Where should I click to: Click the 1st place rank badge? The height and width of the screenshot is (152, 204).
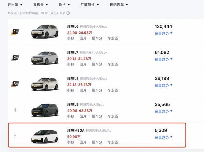15,32
